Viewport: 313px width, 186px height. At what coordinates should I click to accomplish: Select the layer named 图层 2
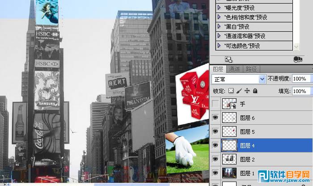[247, 159]
